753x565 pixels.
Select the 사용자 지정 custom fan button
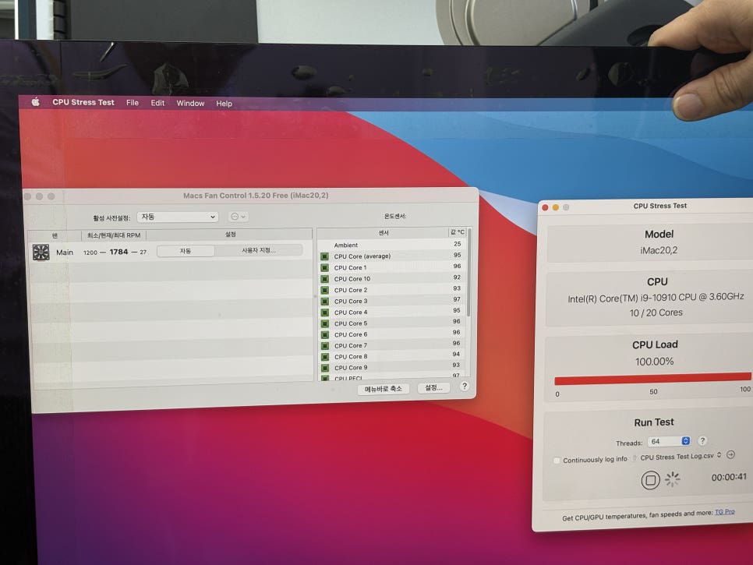(259, 250)
